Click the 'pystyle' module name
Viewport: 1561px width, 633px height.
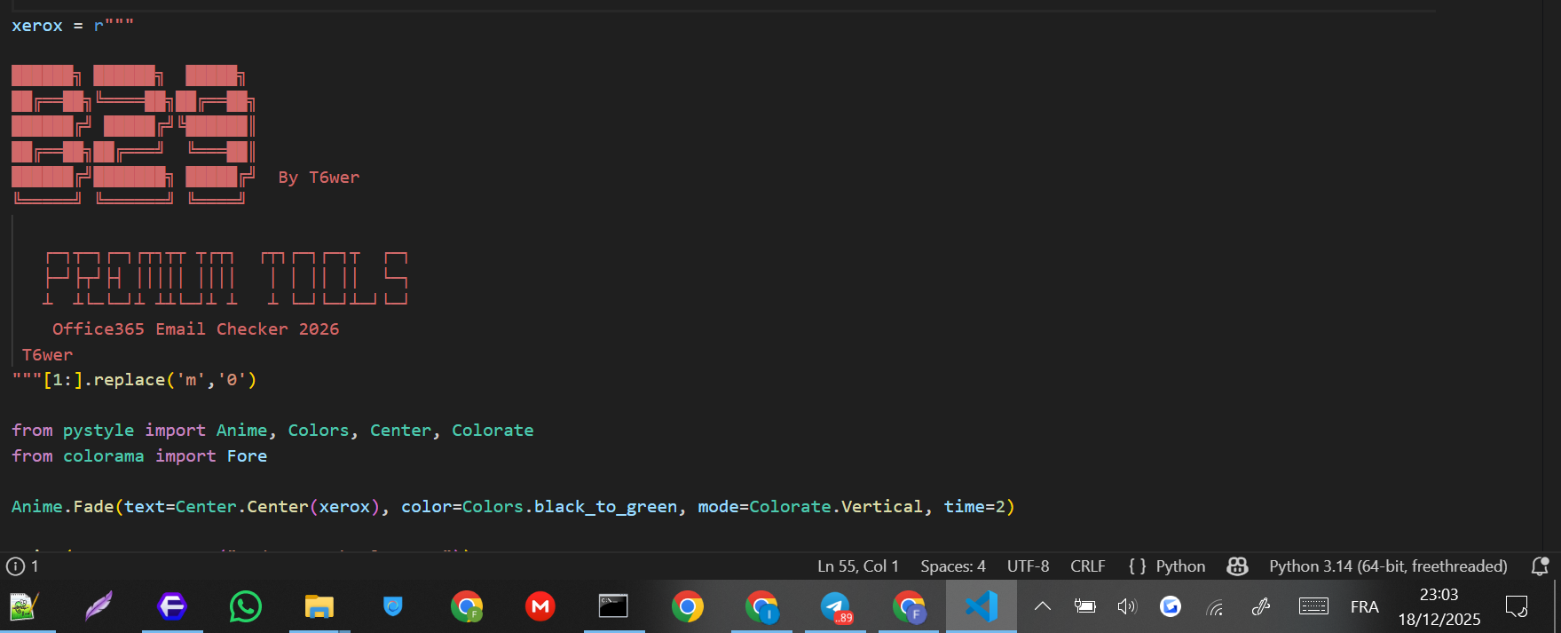[99, 431]
